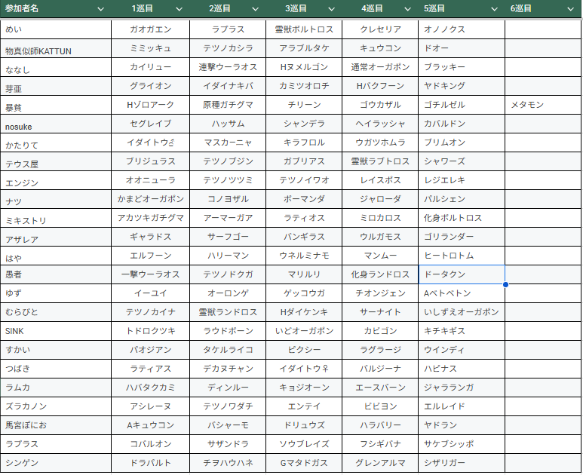Select the participant cell 馬宮ぽにお
The image size is (583, 475).
(56, 425)
